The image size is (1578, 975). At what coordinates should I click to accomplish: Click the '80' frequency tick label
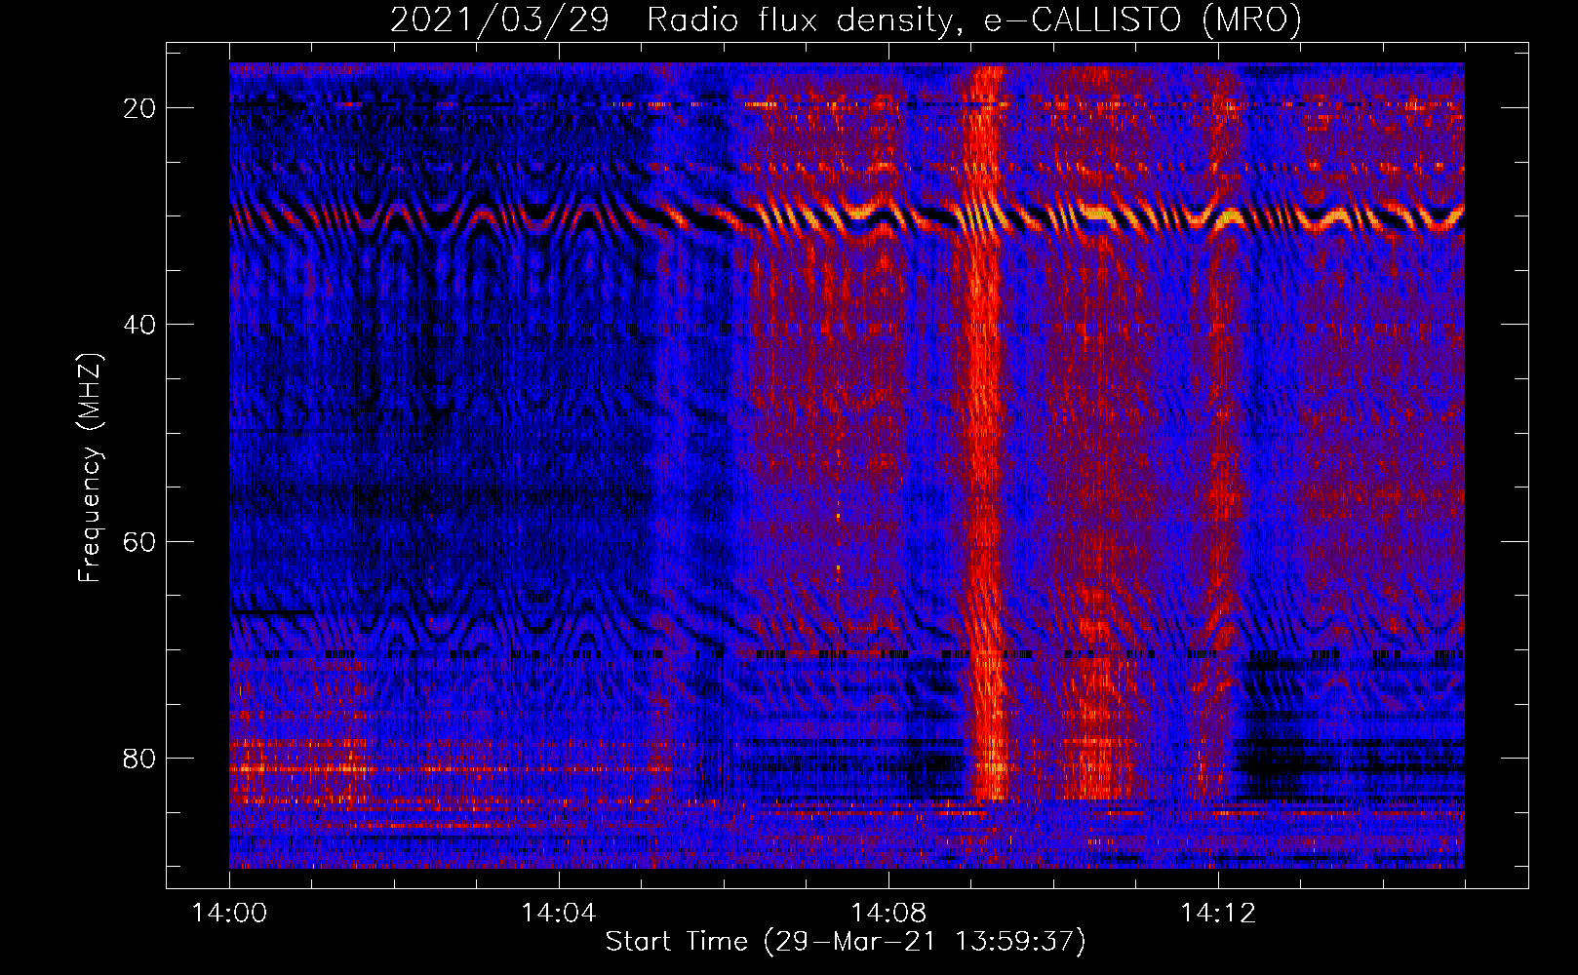[x=140, y=758]
